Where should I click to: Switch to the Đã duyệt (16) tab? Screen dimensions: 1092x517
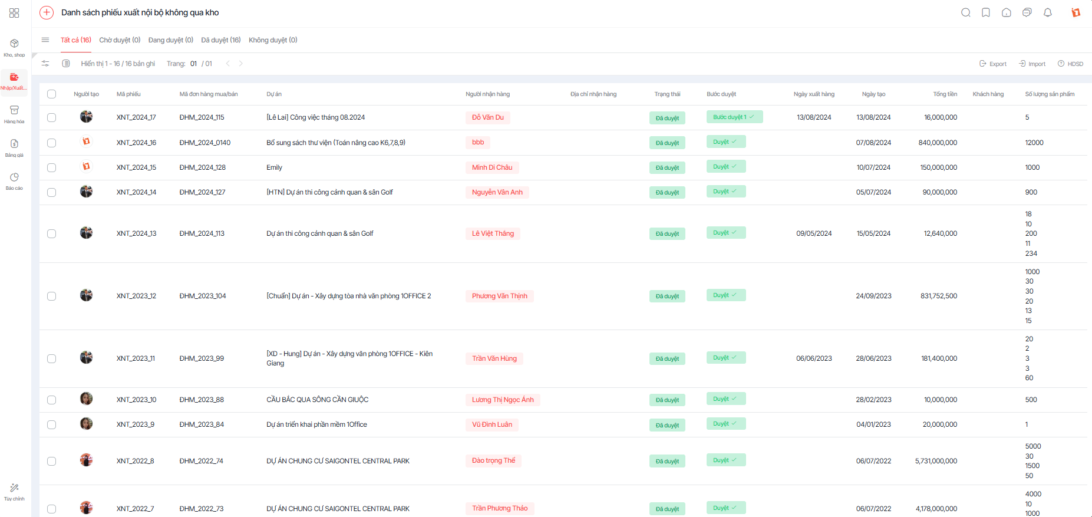[221, 40]
